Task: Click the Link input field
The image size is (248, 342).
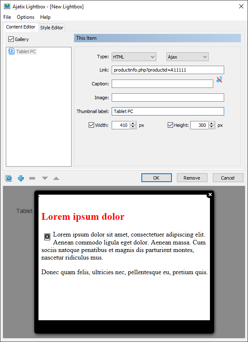Action: pos(168,70)
